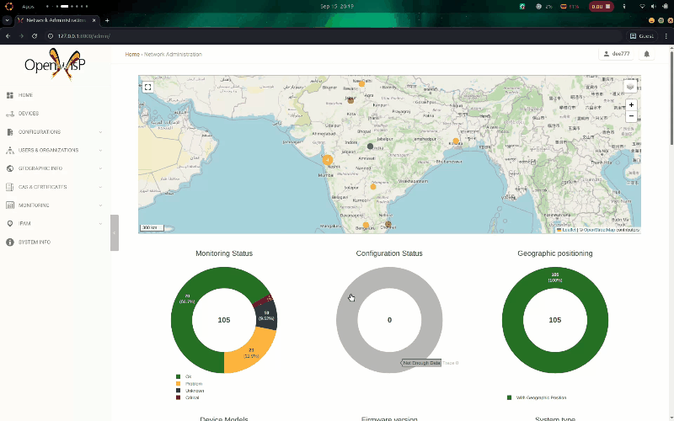Expand the CAs & Certificates chevron

point(100,187)
